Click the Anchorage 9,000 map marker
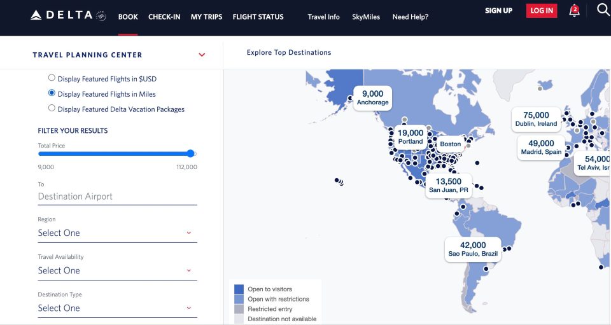The image size is (611, 325). tap(372, 98)
